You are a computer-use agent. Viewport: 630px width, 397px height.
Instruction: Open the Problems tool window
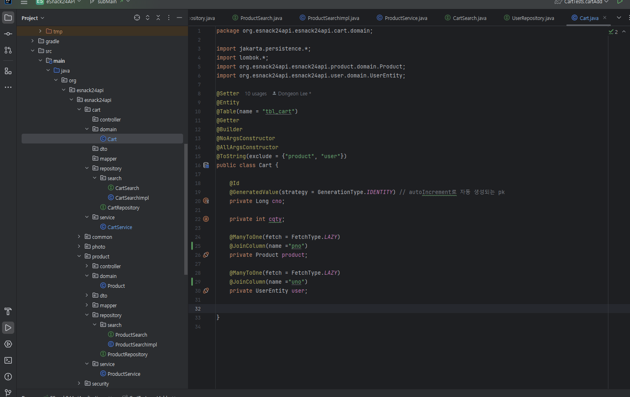tap(8, 377)
